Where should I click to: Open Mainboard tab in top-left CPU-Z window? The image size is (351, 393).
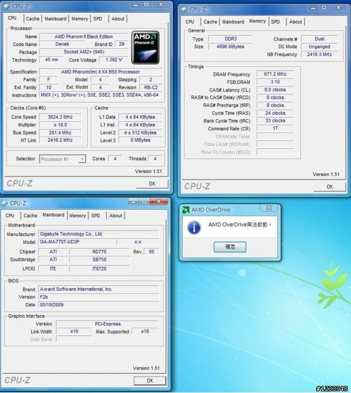(55, 19)
